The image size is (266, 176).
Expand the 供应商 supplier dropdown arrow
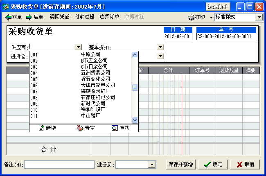[78, 47]
